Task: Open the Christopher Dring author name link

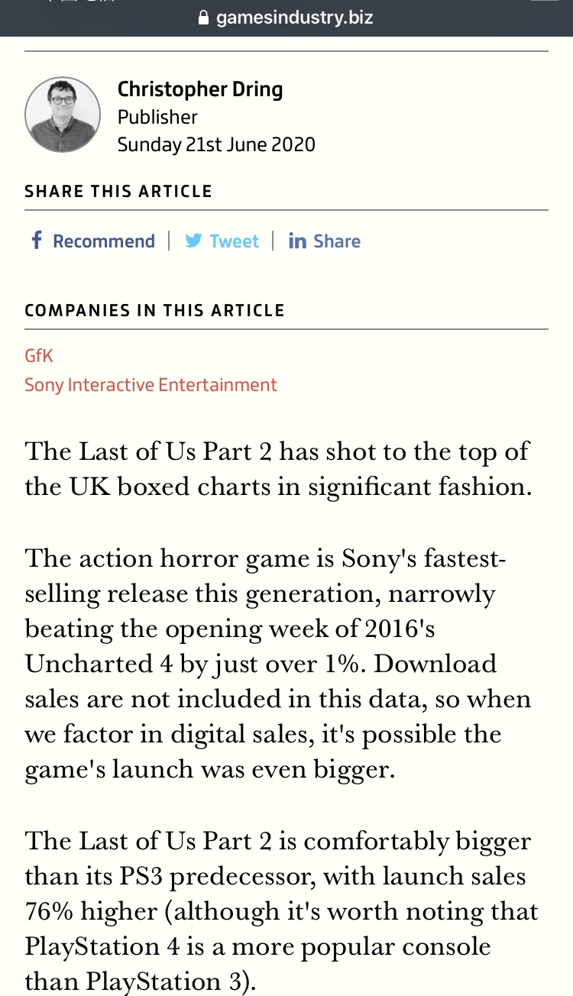Action: click(x=200, y=89)
